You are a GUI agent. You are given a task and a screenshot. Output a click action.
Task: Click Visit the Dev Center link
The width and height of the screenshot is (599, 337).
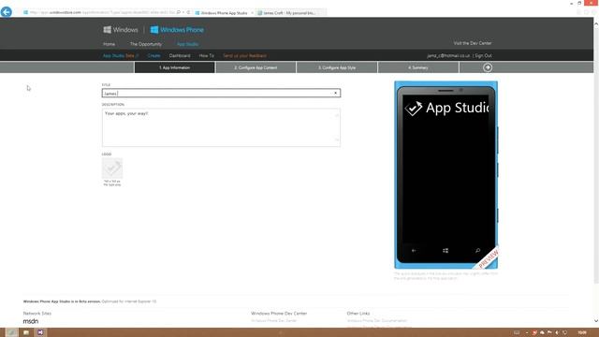(x=472, y=43)
